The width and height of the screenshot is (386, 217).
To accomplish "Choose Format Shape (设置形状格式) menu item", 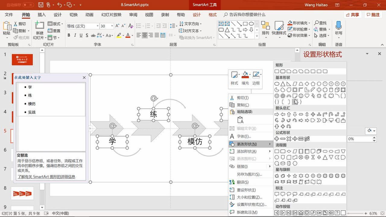I will click(x=251, y=204).
